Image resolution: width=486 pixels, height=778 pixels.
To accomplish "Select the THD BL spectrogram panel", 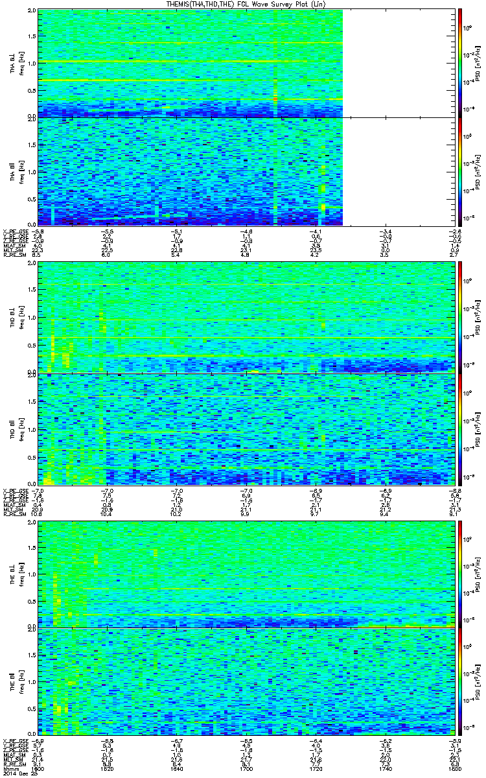I will [x=246, y=318].
